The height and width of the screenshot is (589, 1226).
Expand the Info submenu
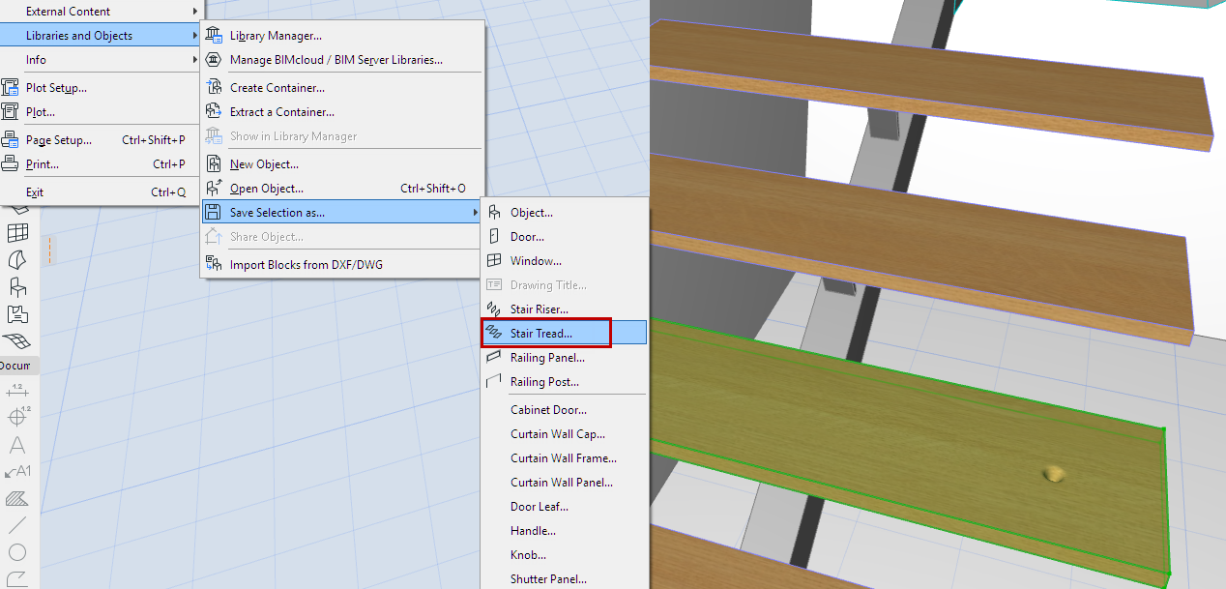click(x=194, y=60)
